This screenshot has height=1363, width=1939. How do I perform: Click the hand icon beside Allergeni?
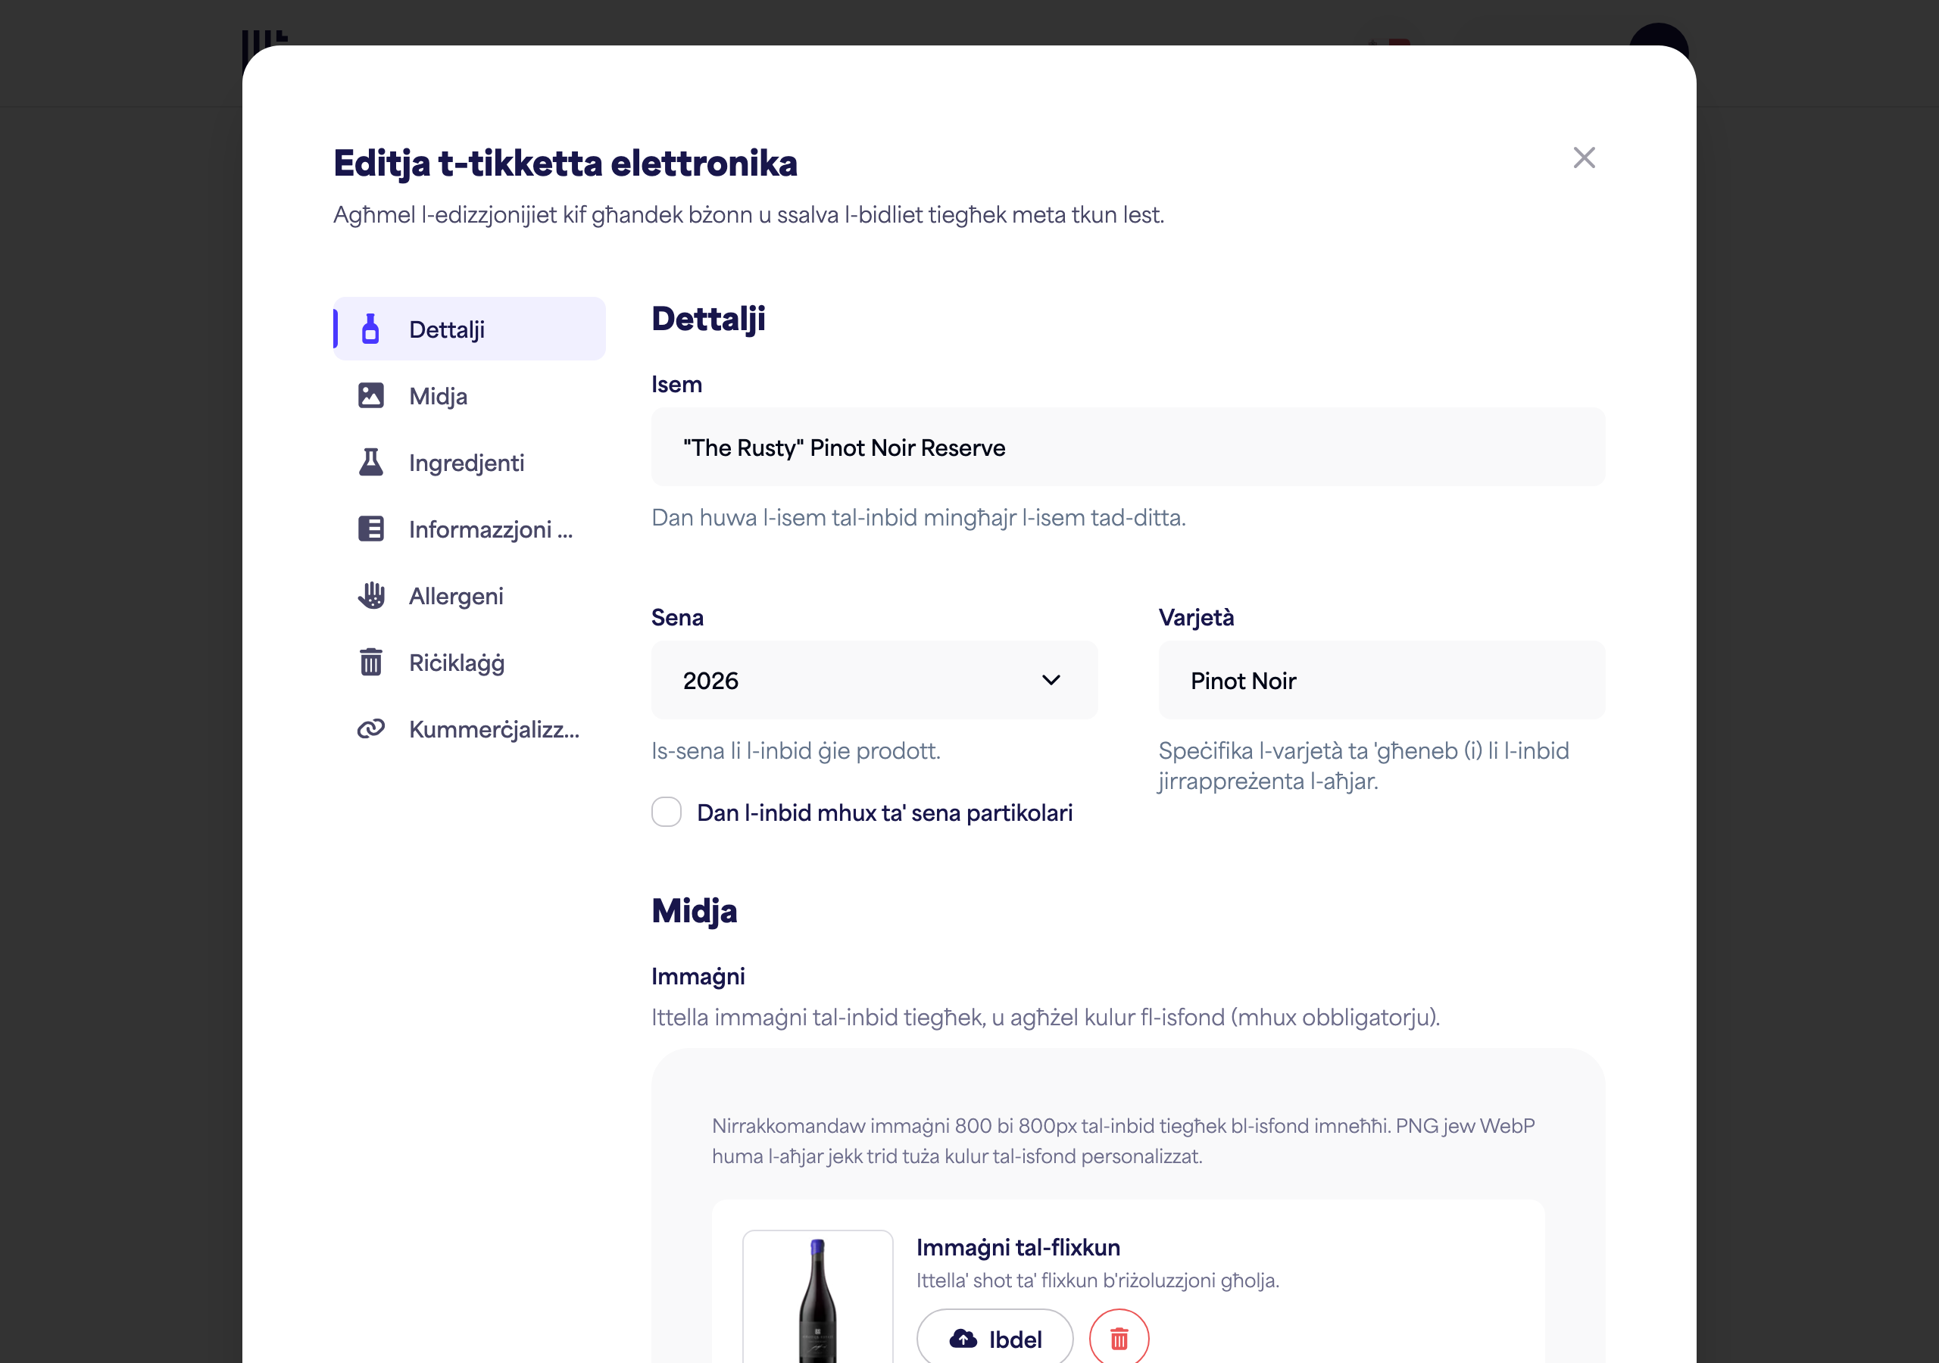[370, 595]
